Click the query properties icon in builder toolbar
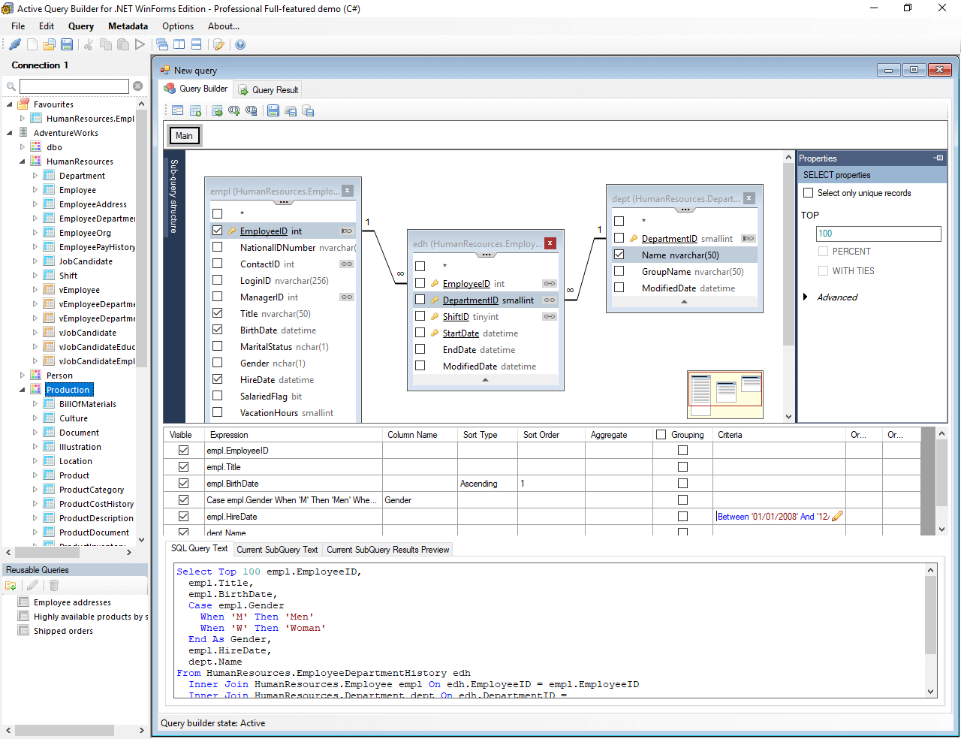 pos(178,110)
